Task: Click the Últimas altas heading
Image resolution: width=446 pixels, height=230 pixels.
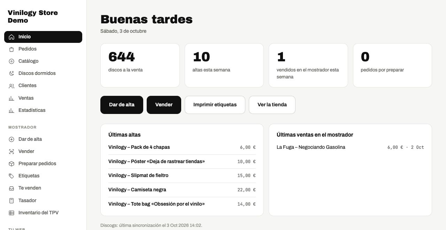Action: 124,135
